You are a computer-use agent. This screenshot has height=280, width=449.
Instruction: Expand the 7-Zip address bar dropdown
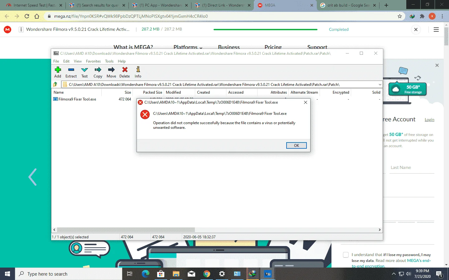click(x=380, y=84)
